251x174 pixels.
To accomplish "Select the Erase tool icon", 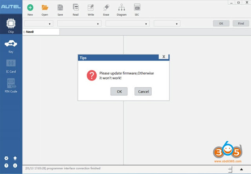I will [106, 7].
